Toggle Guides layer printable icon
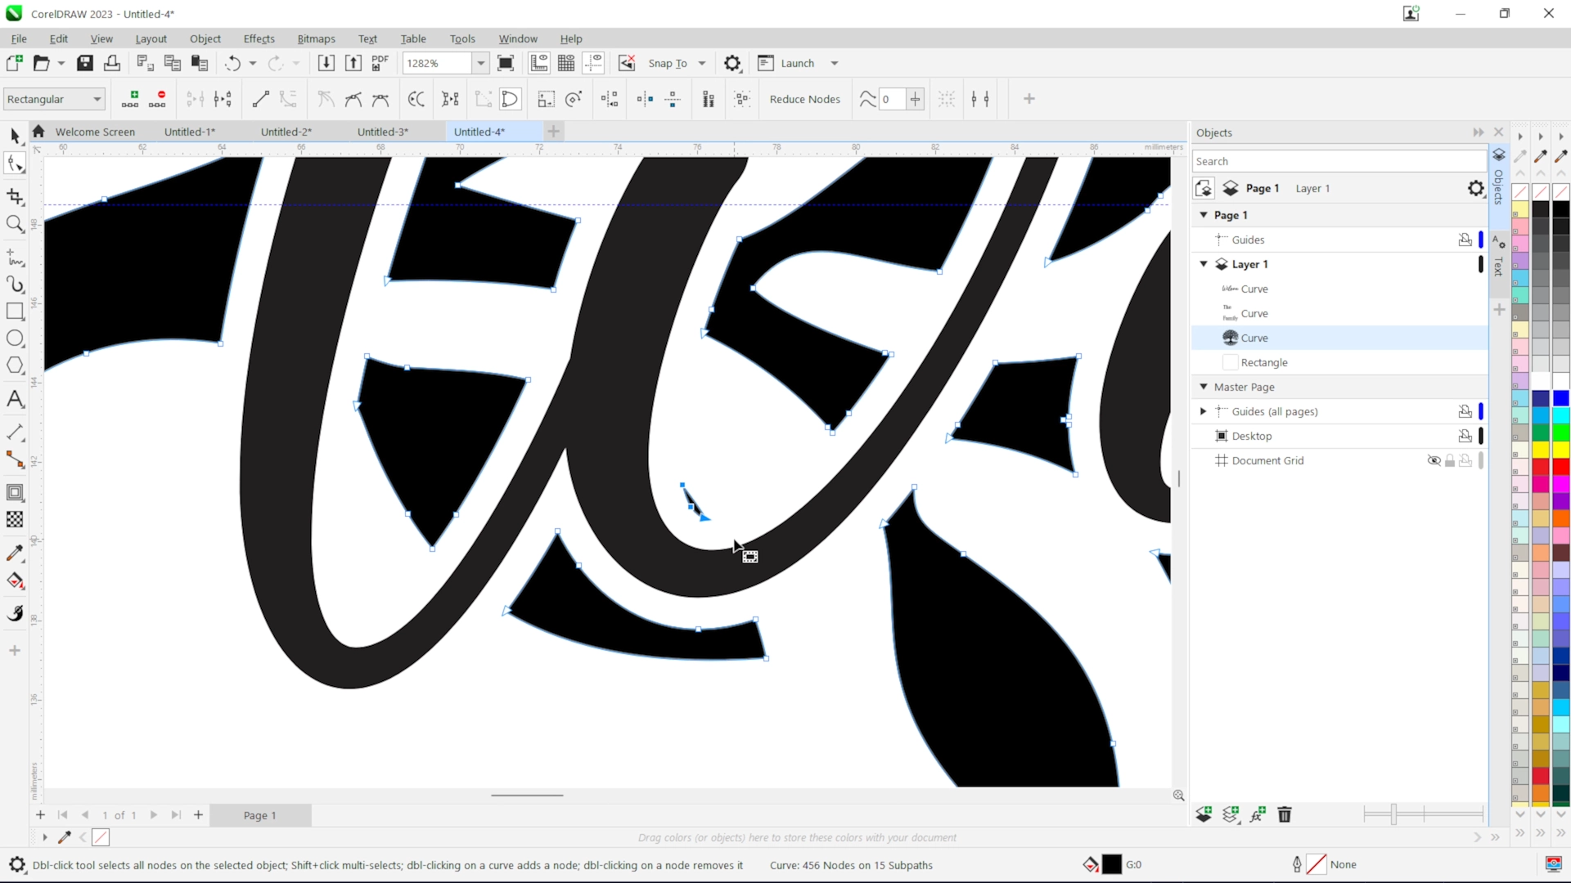The height and width of the screenshot is (883, 1571). [x=1465, y=240]
